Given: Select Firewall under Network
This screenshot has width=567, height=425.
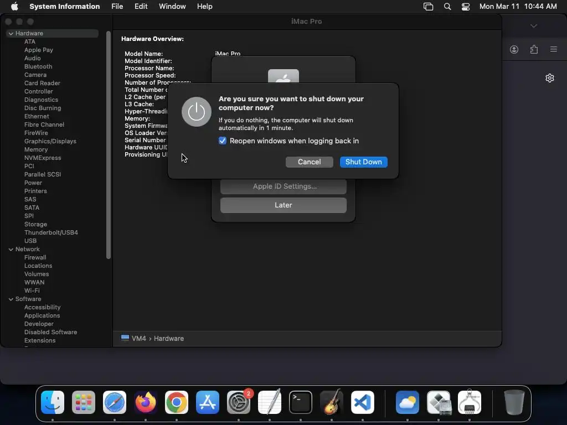Looking at the screenshot, I should coord(35,258).
